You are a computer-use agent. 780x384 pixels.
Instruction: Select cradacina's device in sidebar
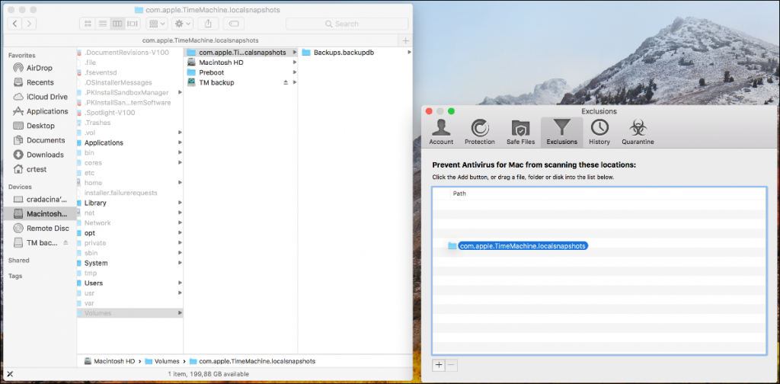click(40, 199)
